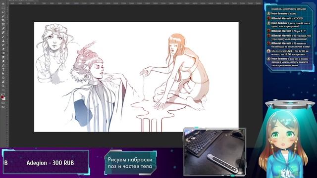Click the 'Adegion – 300 RUB' donation text

(x=50, y=163)
